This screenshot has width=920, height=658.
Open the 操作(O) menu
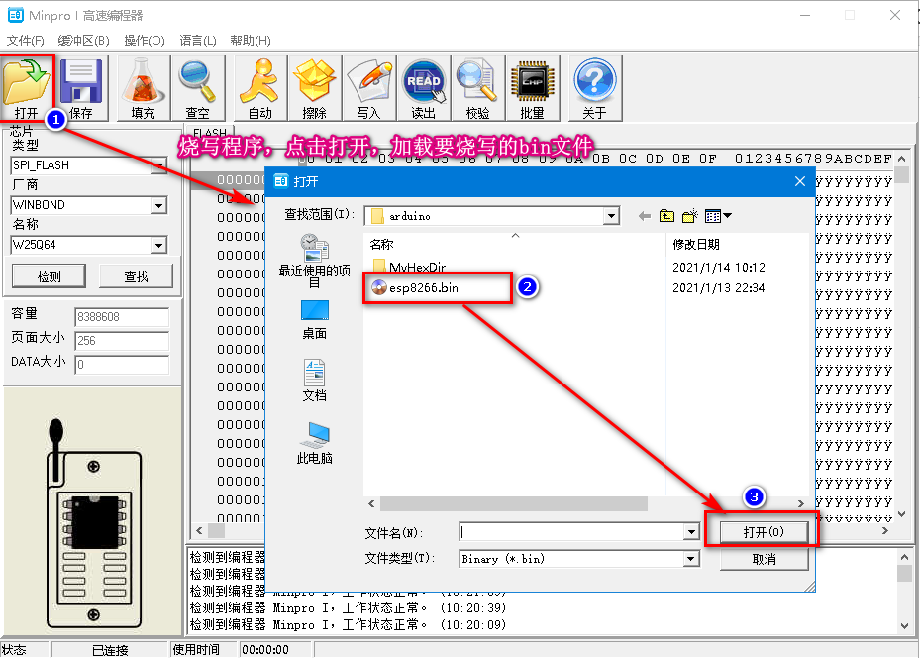tap(145, 41)
